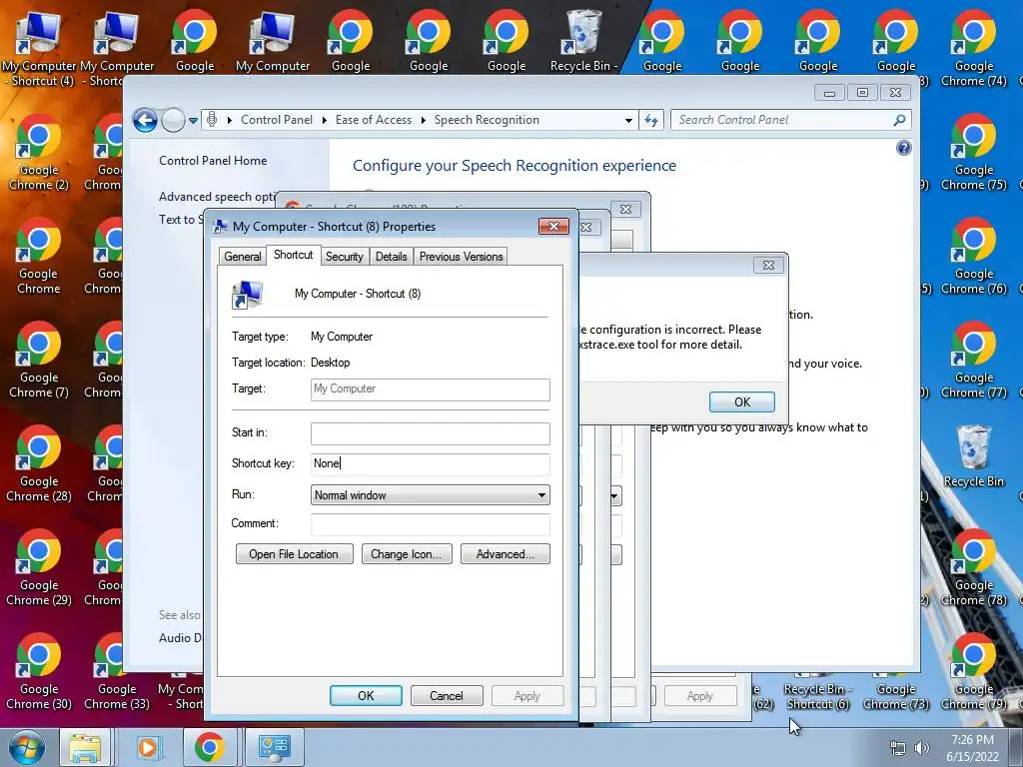Viewport: 1023px width, 767px height.
Task: Select the Google Chrome (78) desktop icon
Action: click(x=973, y=567)
